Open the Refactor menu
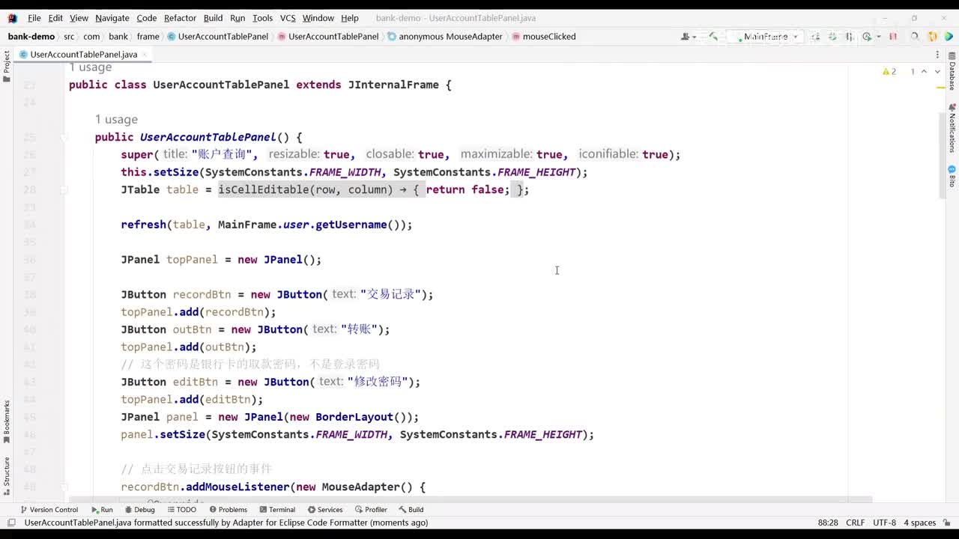Screen dimensions: 959x539 coord(180,18)
